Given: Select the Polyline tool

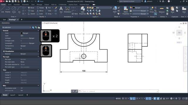Looking at the screenshot, I should 8,10.
